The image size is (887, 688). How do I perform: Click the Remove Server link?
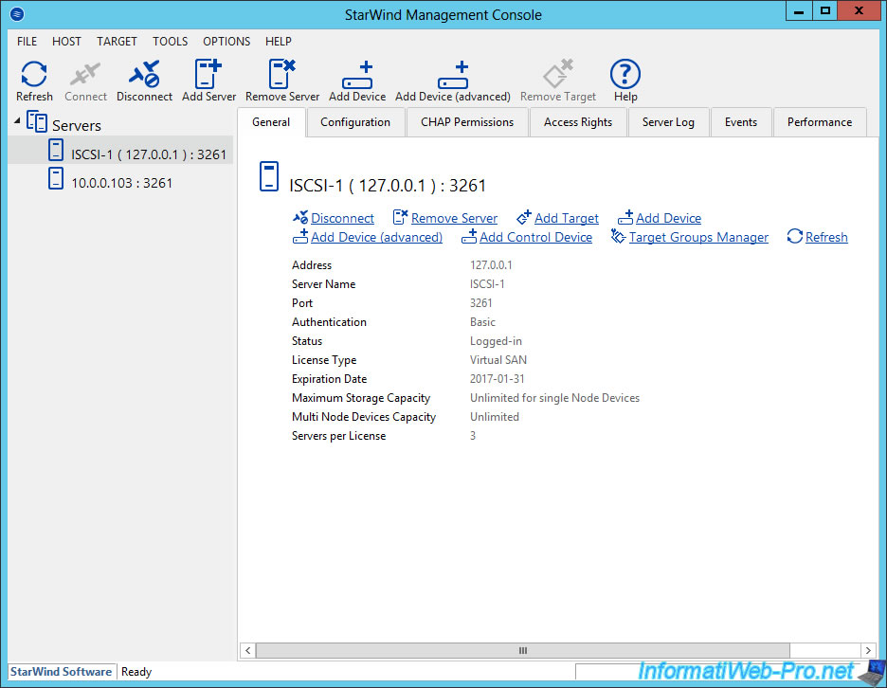point(454,218)
